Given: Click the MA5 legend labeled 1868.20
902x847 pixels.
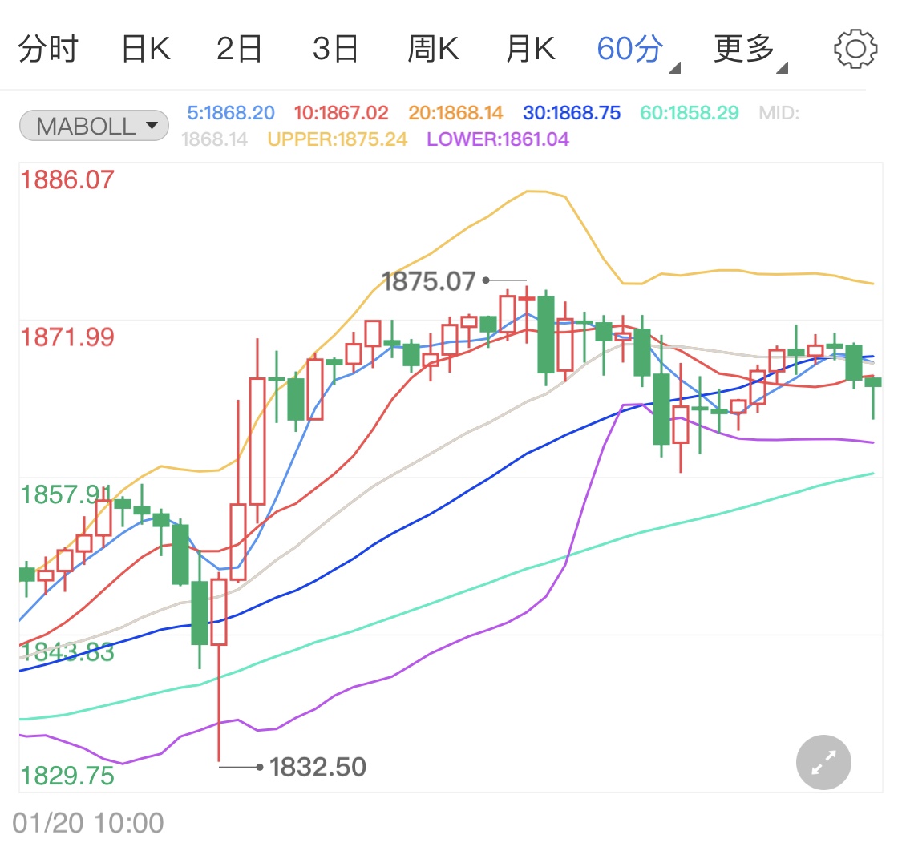Looking at the screenshot, I should point(231,114).
